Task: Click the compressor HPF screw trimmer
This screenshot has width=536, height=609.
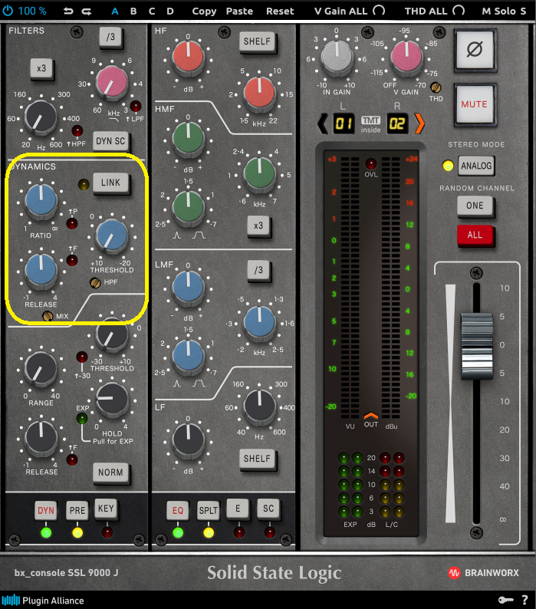Action: pos(95,283)
